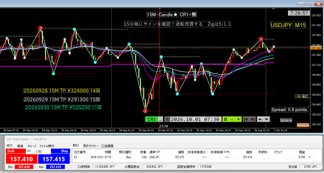
Task: Click the 時間 column header
Action: point(100,152)
